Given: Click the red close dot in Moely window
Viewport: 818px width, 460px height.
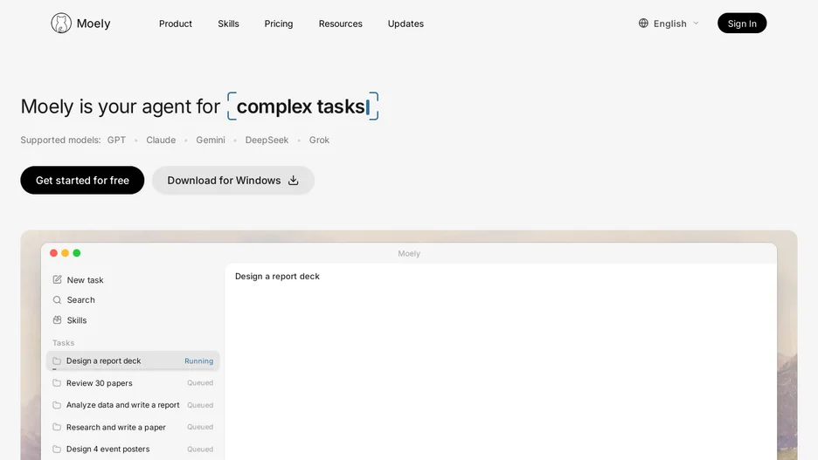Looking at the screenshot, I should tap(53, 253).
